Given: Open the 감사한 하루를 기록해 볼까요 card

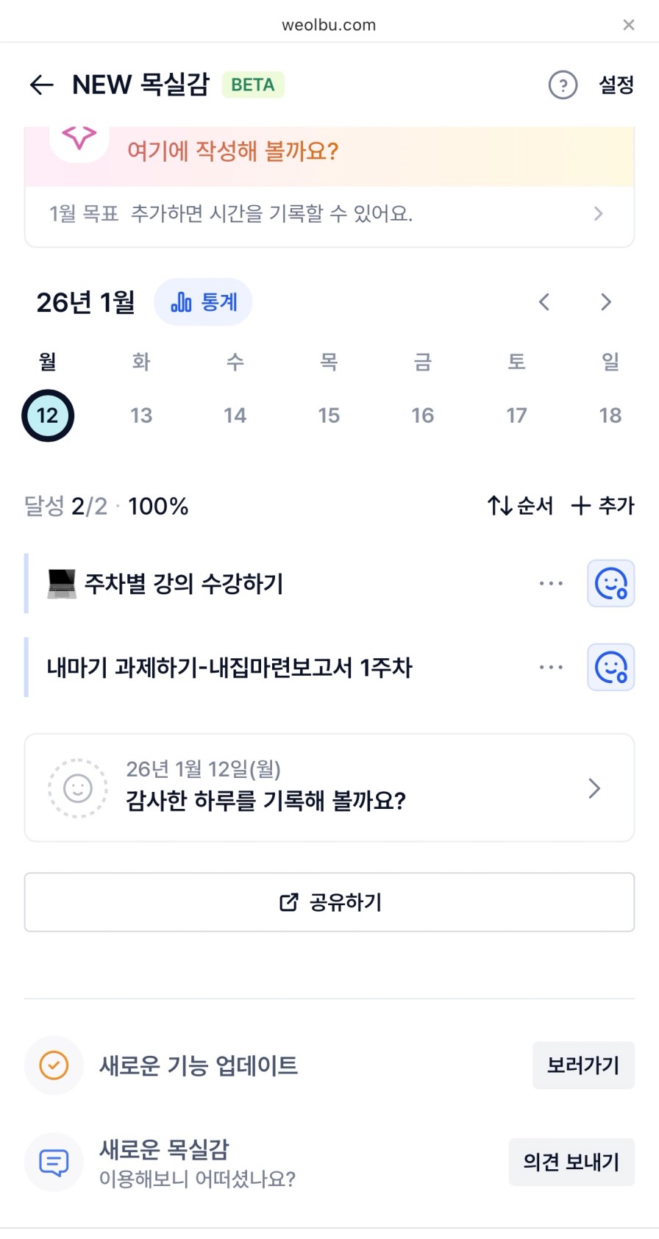Looking at the screenshot, I should [x=329, y=788].
